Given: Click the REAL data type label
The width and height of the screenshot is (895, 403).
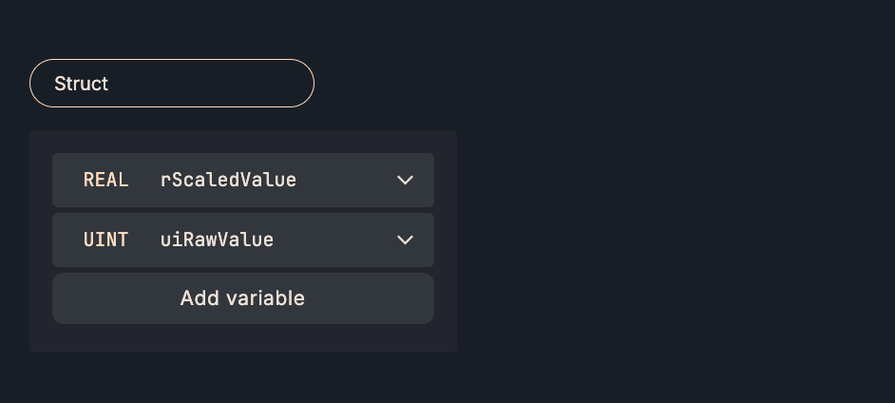Looking at the screenshot, I should click(x=105, y=180).
